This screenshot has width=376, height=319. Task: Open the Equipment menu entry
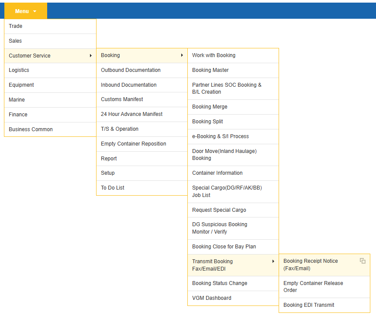tap(50, 85)
